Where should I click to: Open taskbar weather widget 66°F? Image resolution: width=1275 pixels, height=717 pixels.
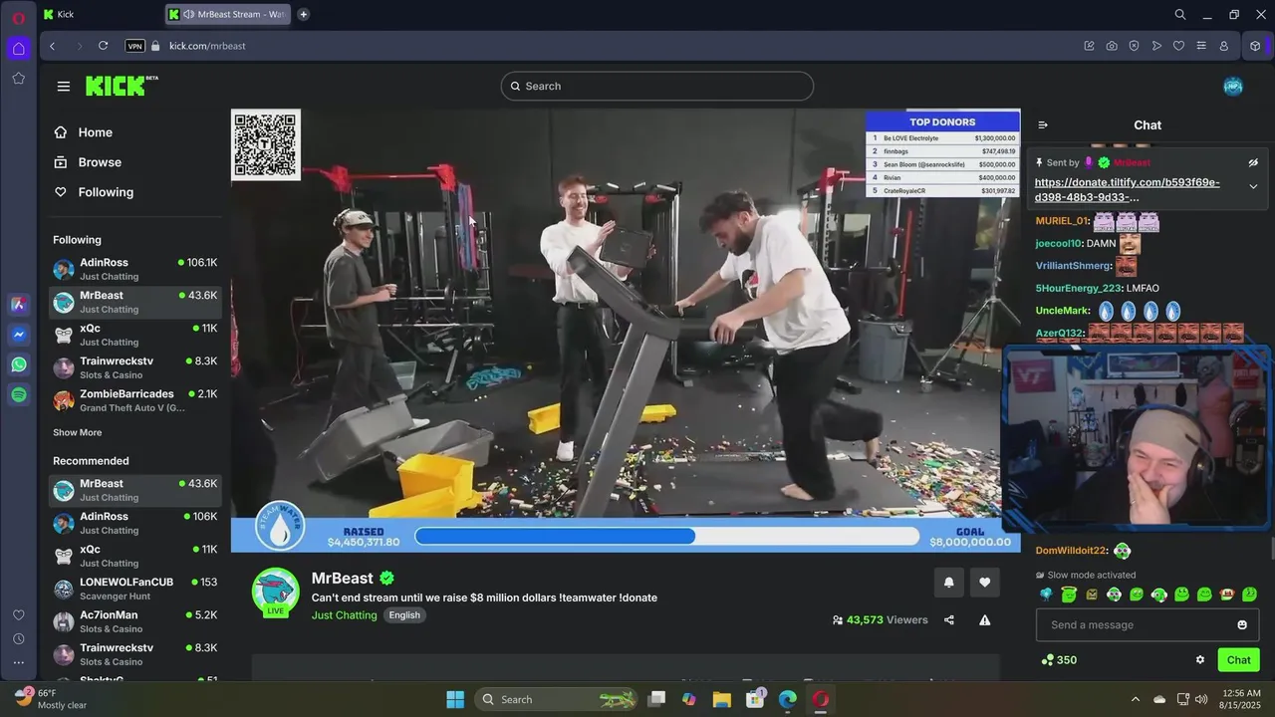[52, 699]
